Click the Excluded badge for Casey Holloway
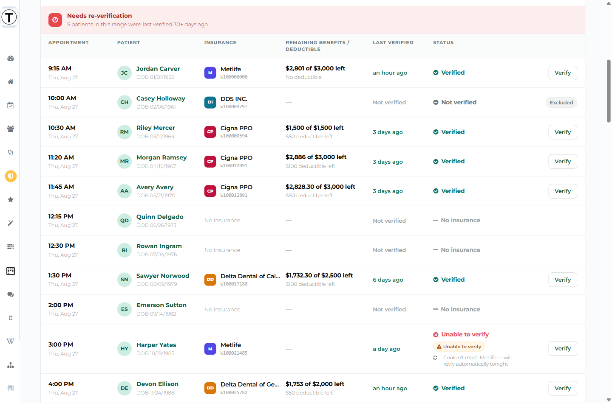The width and height of the screenshot is (612, 403). (x=561, y=103)
